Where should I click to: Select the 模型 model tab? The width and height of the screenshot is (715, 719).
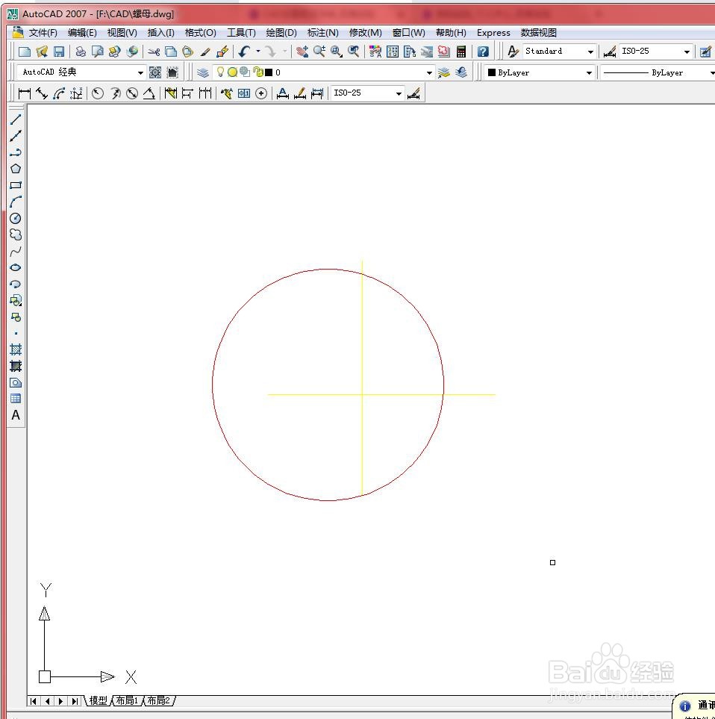pos(98,700)
